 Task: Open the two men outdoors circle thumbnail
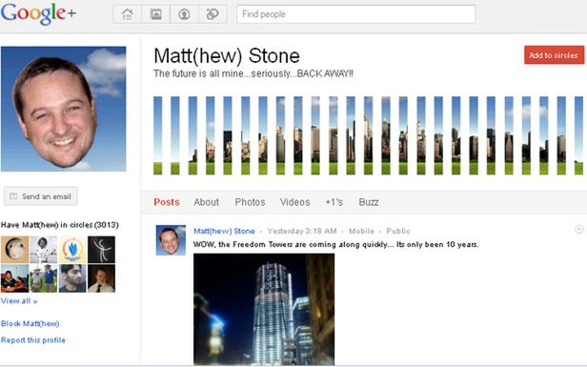(44, 278)
